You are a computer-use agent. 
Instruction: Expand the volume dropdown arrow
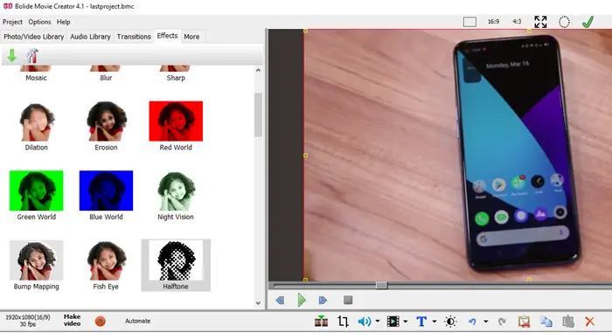(x=378, y=322)
